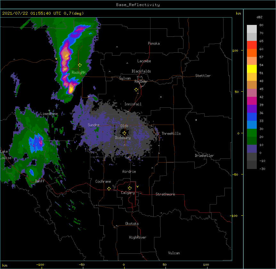Click the Ponoka town label
This screenshot has height=269, width=276.
pos(154,43)
